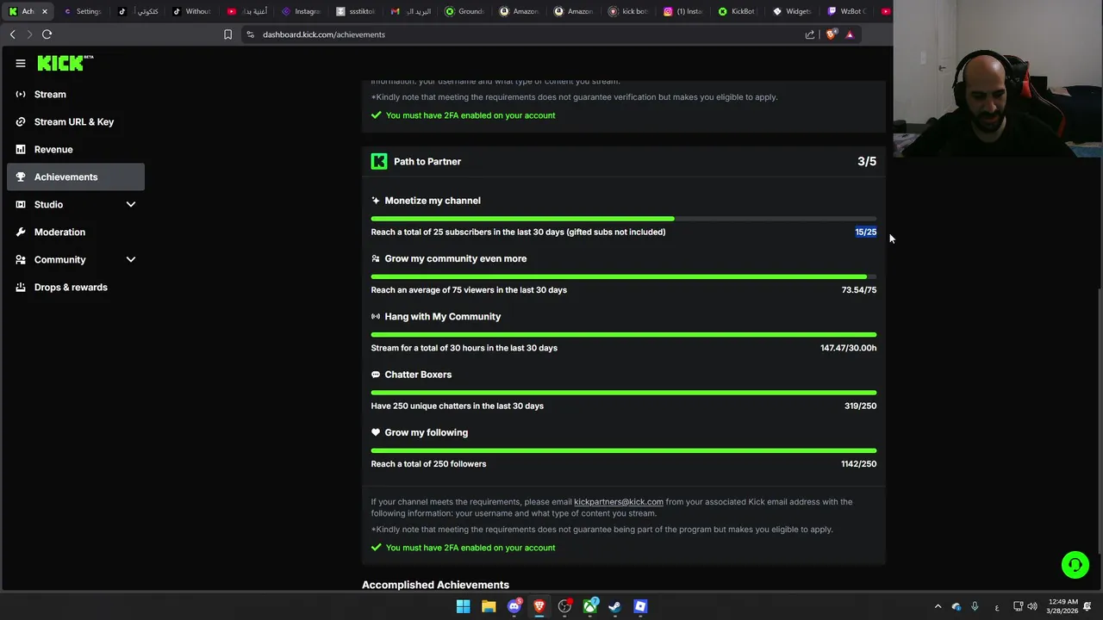The image size is (1103, 620).
Task: Click the 1142/250 followers value
Action: click(x=859, y=463)
